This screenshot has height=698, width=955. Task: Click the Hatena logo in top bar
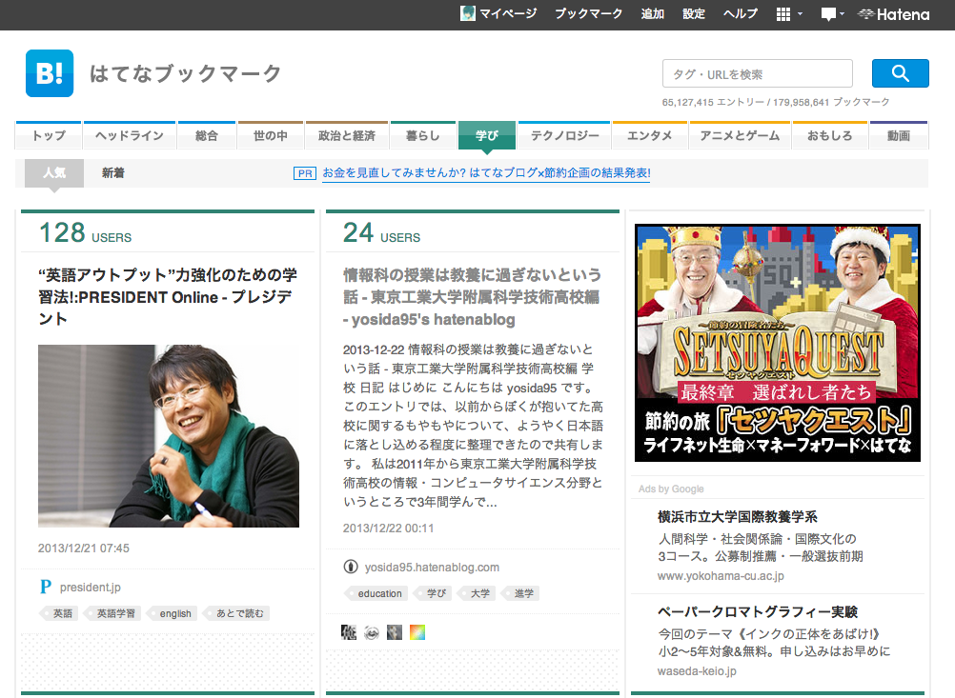893,13
